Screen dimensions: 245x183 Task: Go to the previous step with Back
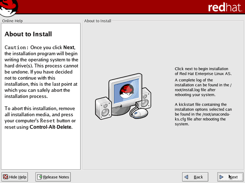(195, 177)
